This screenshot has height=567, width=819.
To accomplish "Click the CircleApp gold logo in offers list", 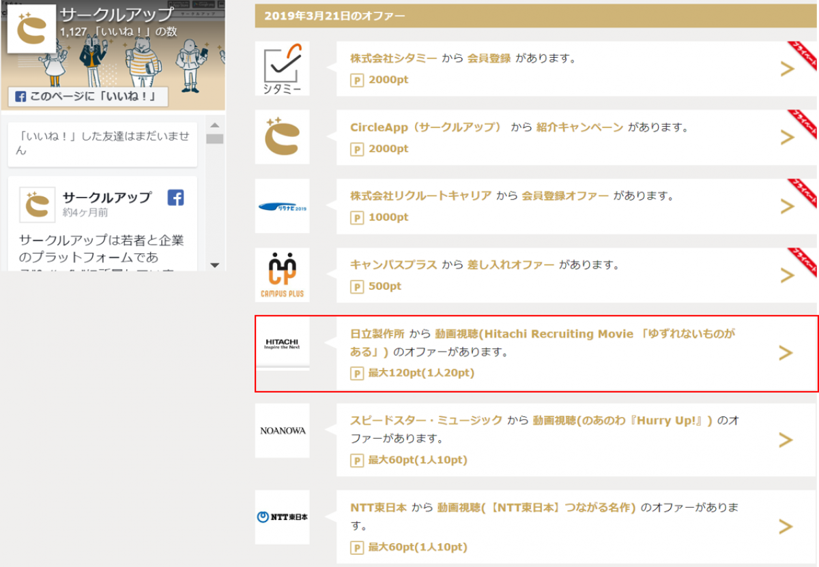I will point(282,136).
